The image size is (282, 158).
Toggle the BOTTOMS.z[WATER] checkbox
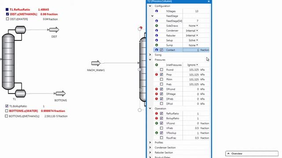[7, 111]
